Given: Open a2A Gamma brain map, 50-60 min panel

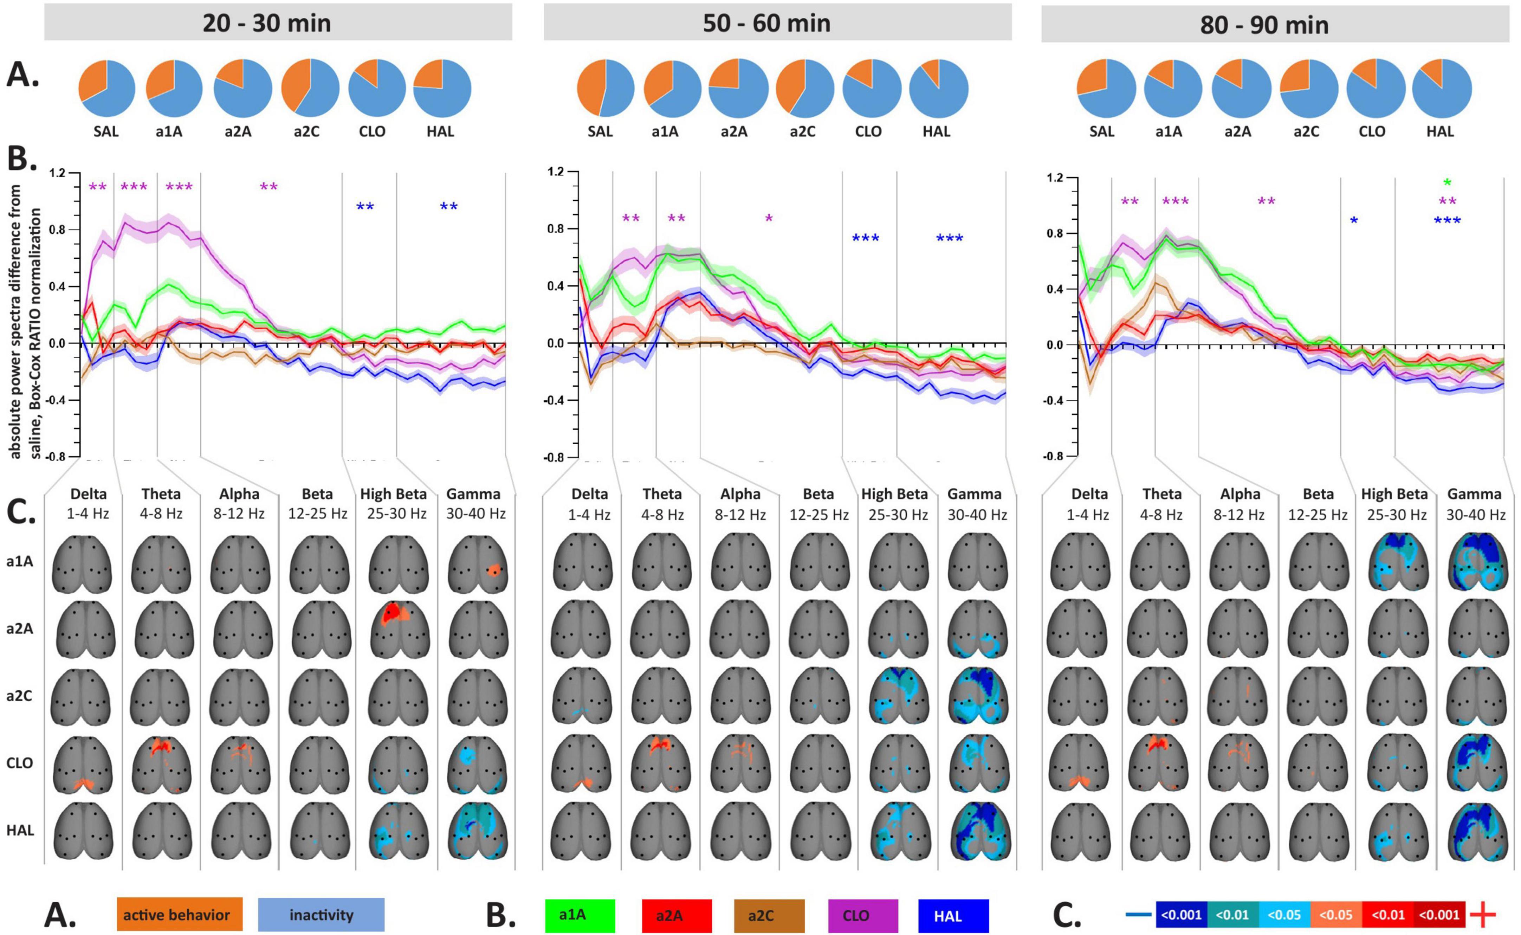Looking at the screenshot, I should (x=979, y=630).
